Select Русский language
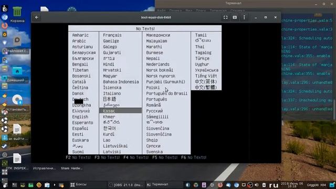Screen dimensions: 336x189 [154, 111]
